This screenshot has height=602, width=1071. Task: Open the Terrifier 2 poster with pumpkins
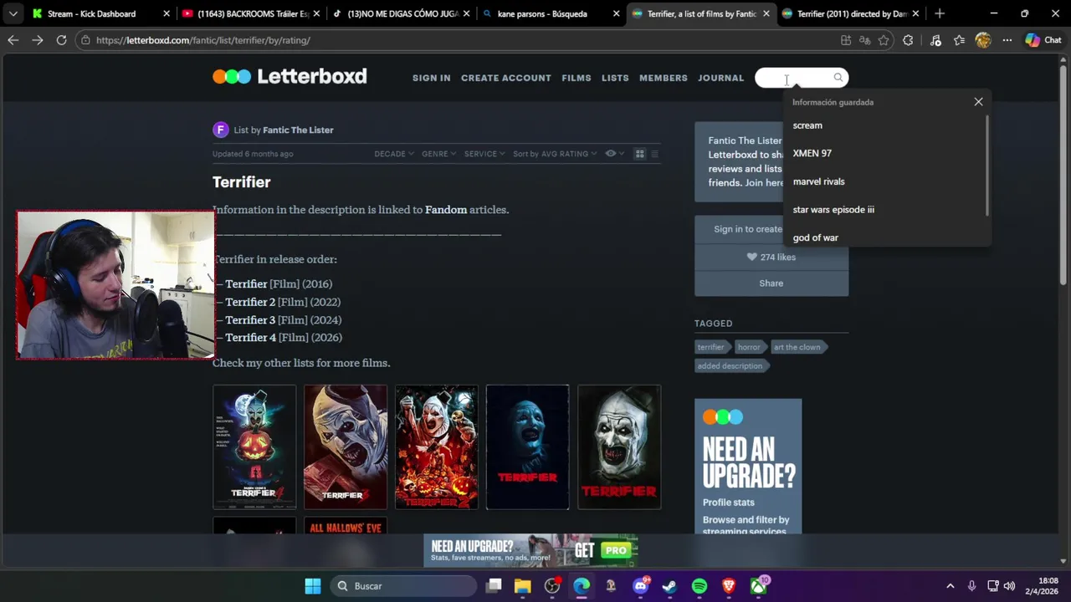coord(437,447)
